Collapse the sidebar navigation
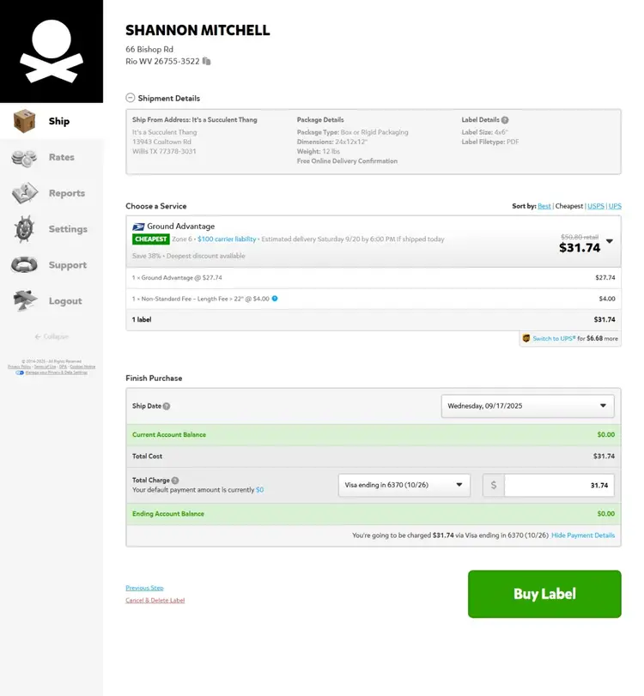 (52, 336)
